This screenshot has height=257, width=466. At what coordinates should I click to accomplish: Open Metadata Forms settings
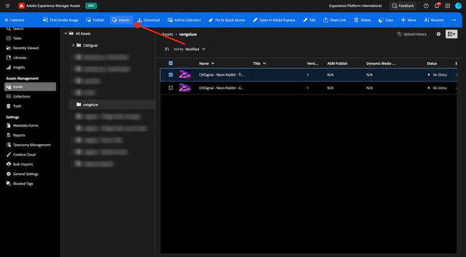22,125
